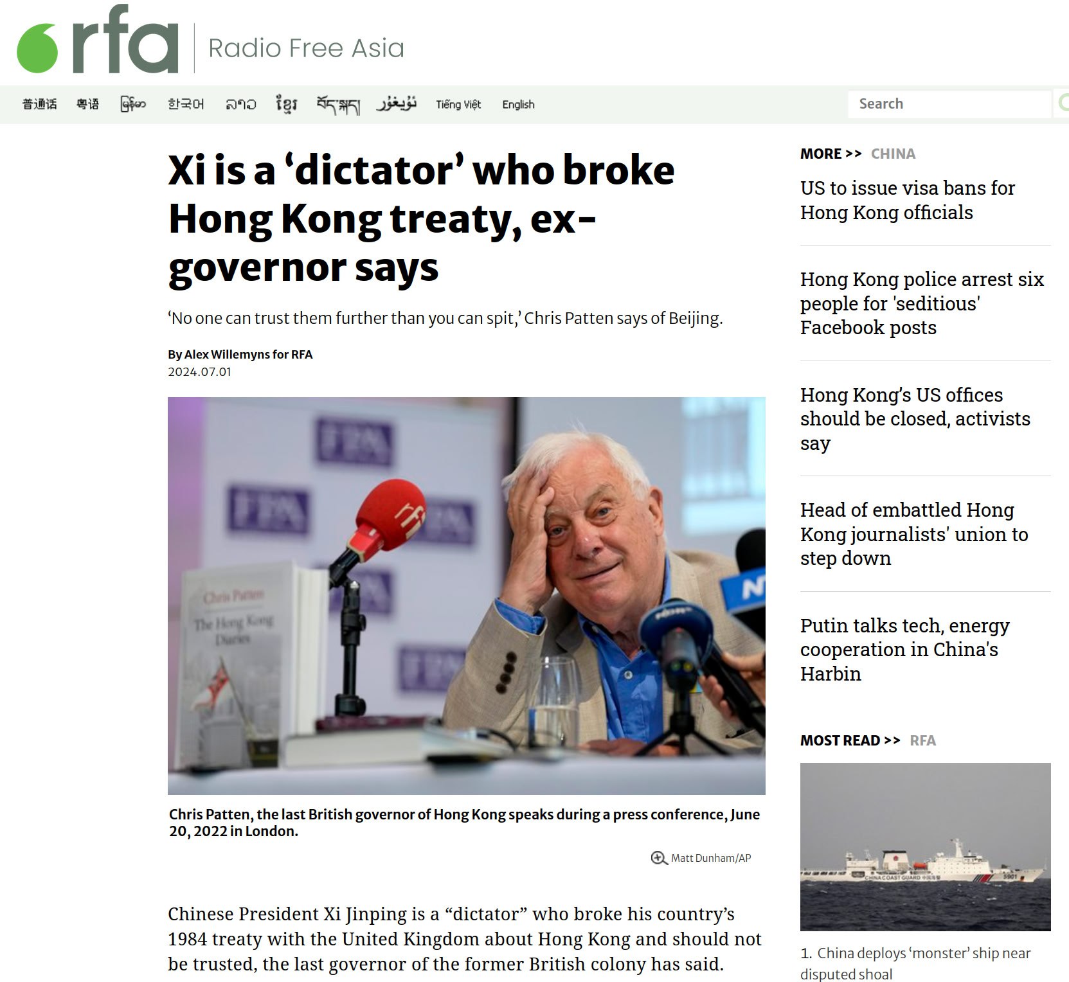Click the Chris Patten press conference photo
Screen dimensions: 1069x982
(x=466, y=596)
